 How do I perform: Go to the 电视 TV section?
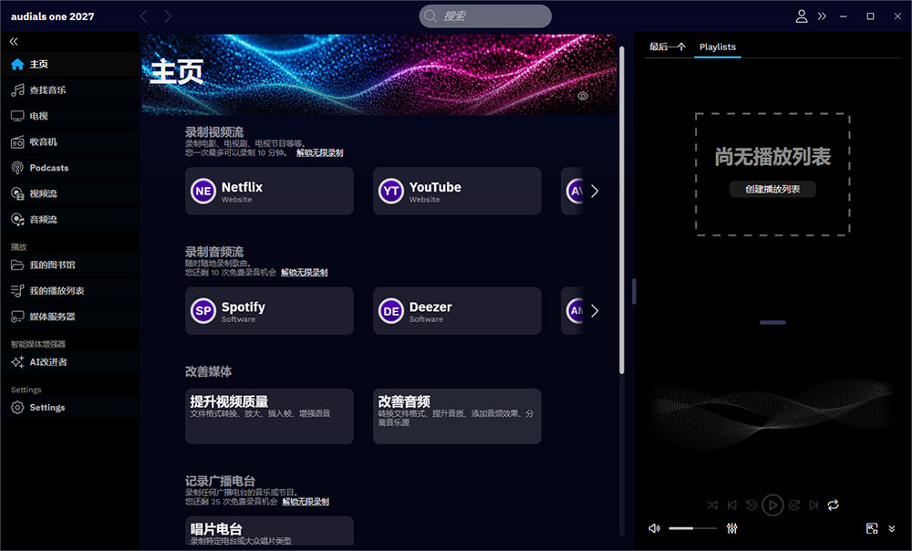coord(69,116)
